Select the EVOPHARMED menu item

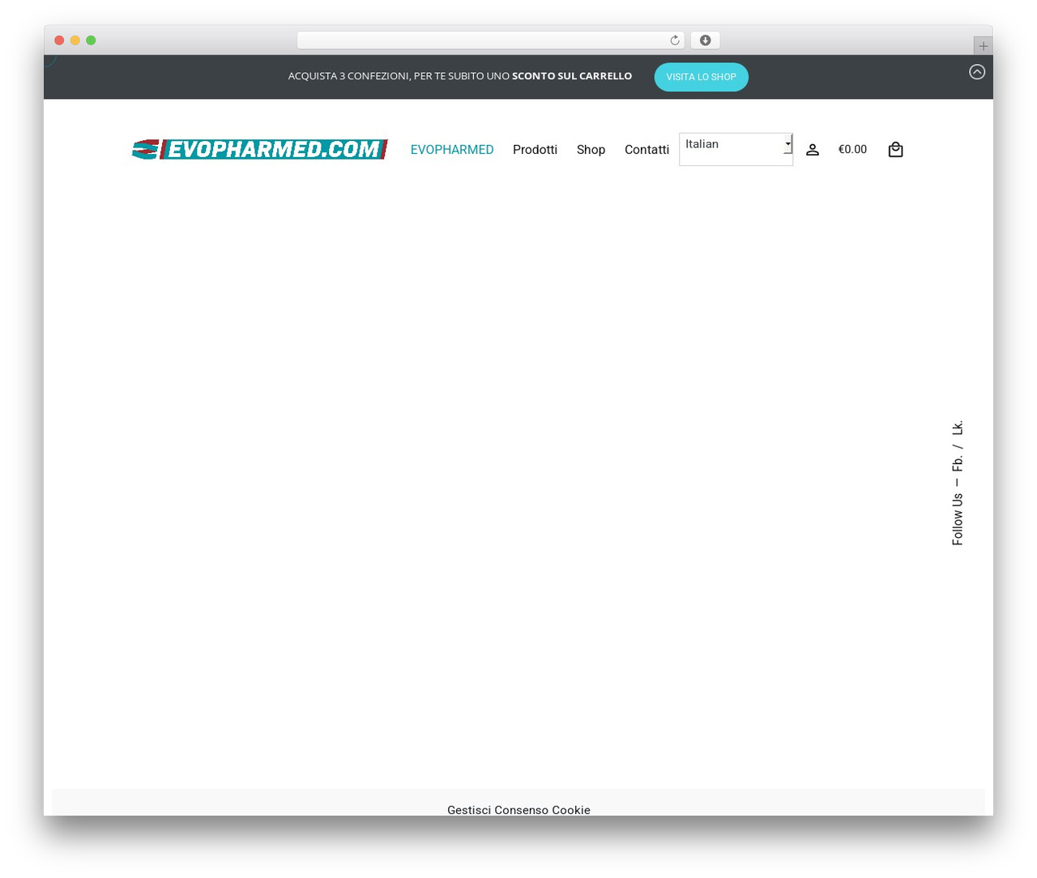tap(452, 150)
